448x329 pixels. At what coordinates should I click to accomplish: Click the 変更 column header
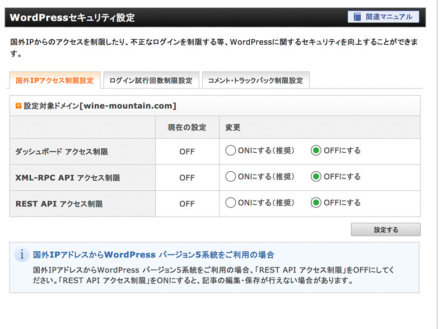[233, 128]
